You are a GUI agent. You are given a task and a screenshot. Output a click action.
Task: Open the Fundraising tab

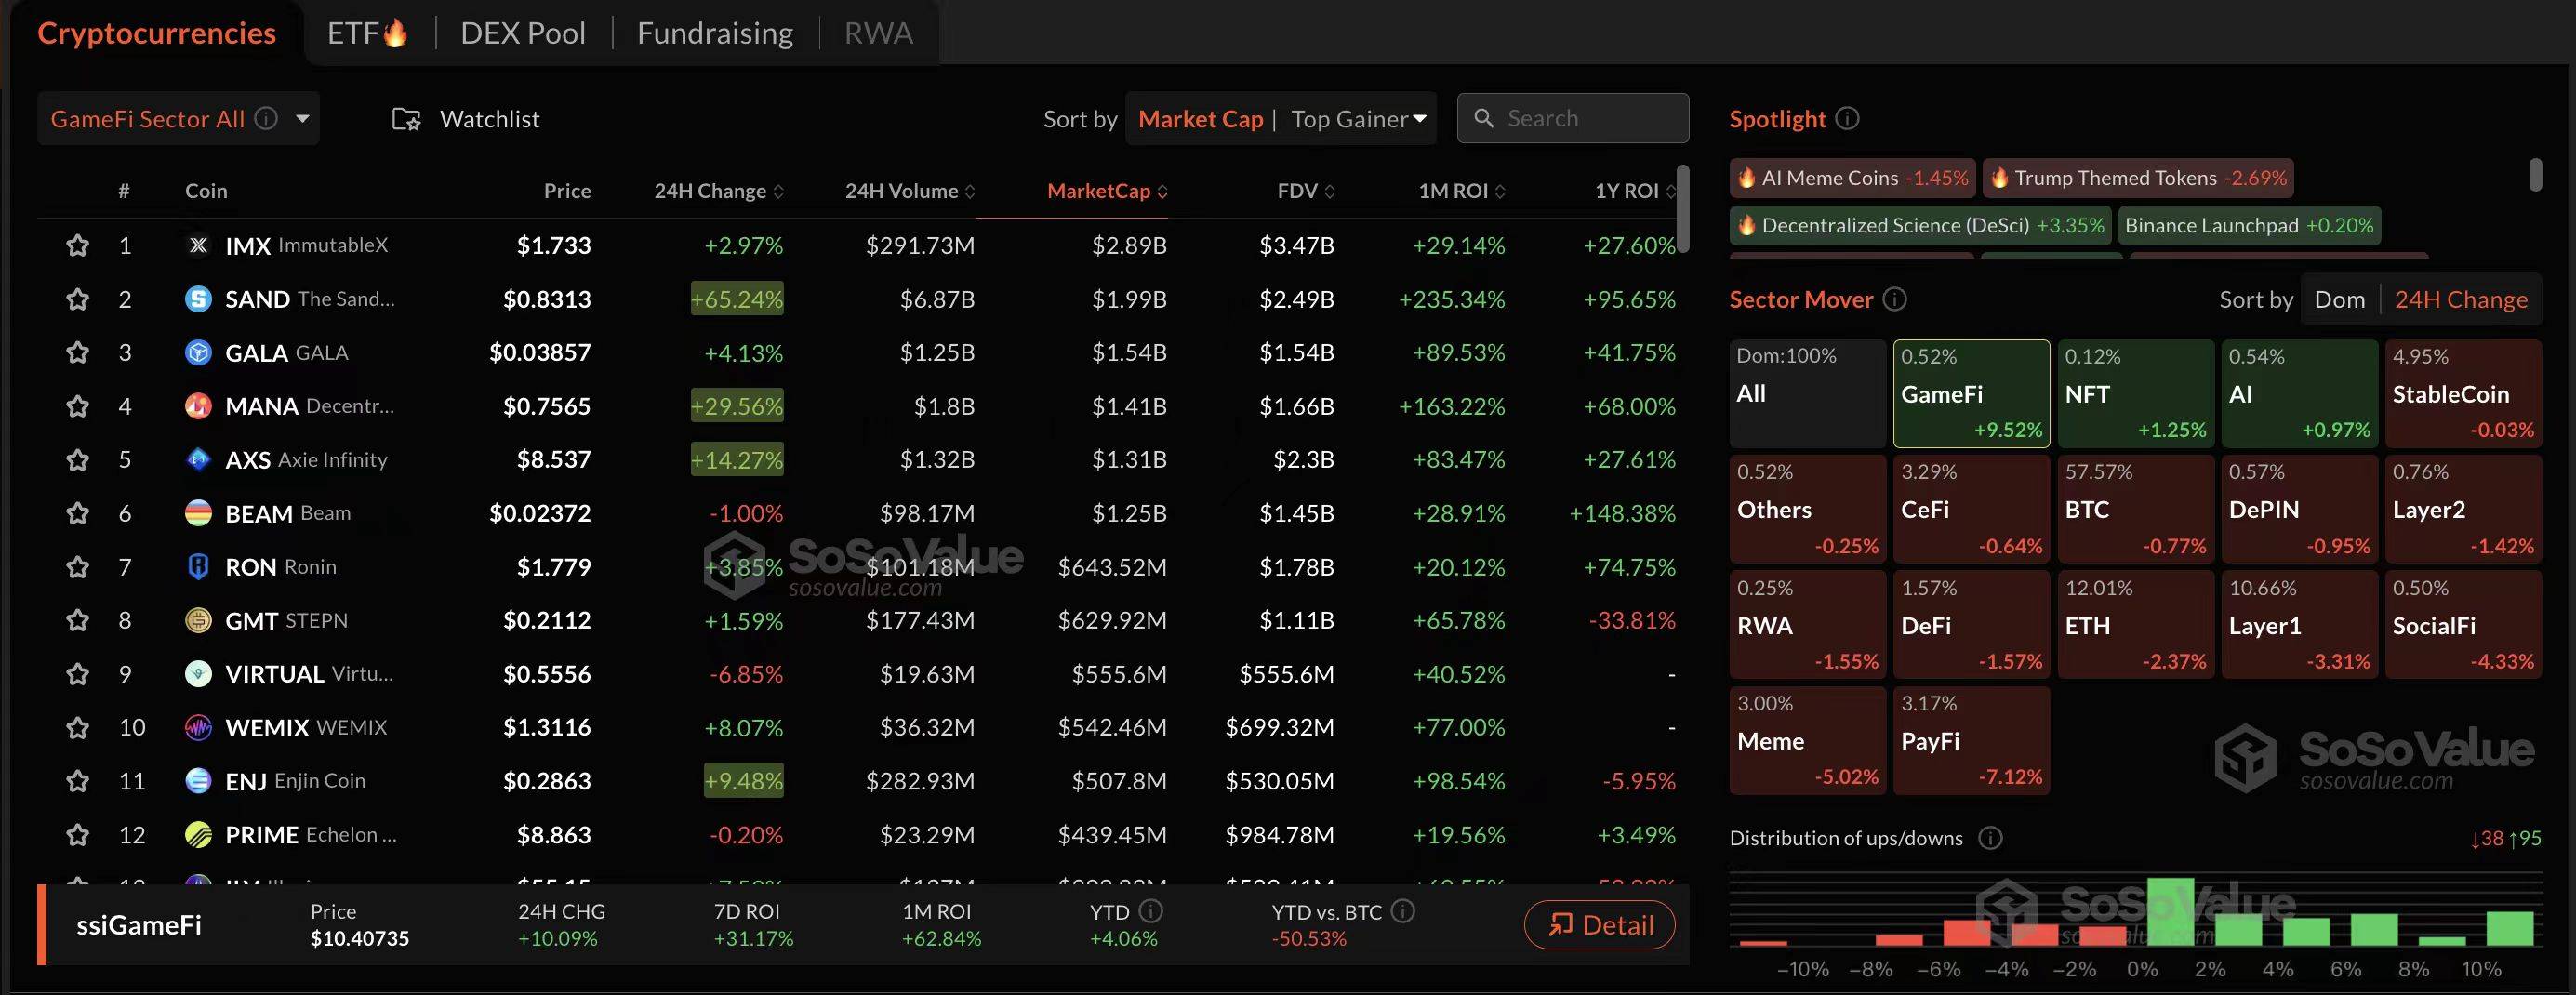click(715, 33)
